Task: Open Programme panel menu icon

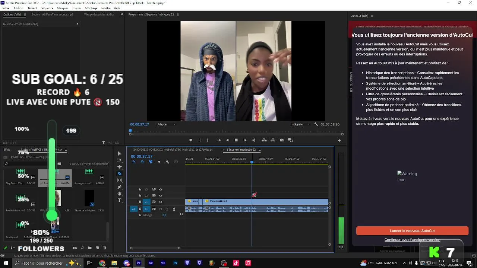Action: [x=178, y=15]
